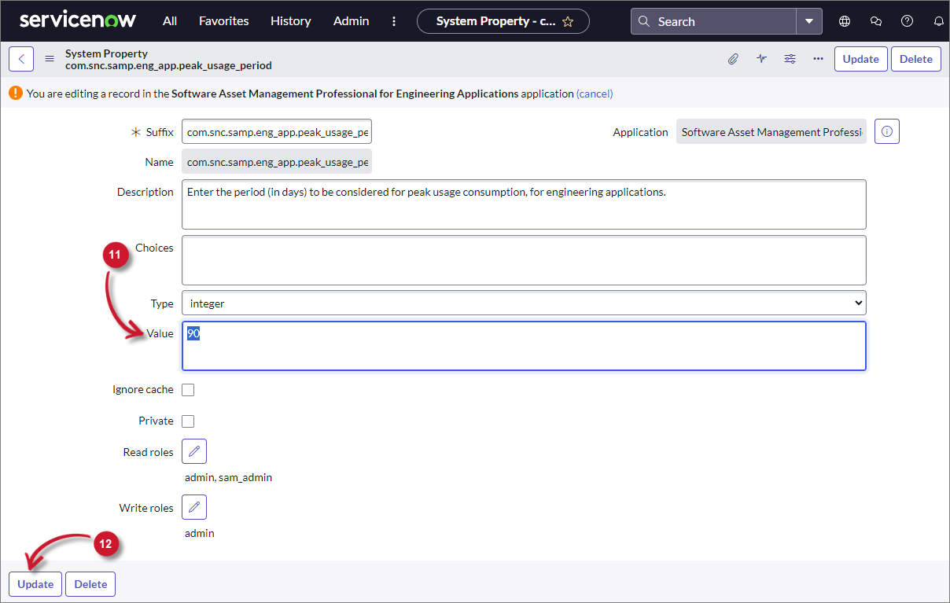Edit Read roles with pencil icon
This screenshot has width=950, height=603.
pyautogui.click(x=194, y=451)
